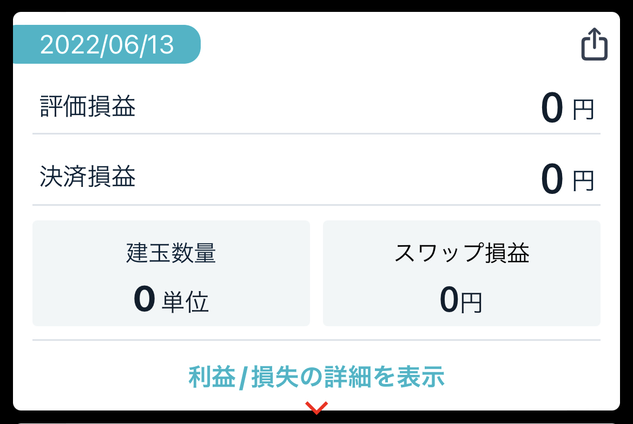The width and height of the screenshot is (633, 424).
Task: Select the 2022/06/13 date badge
Action: 107,44
